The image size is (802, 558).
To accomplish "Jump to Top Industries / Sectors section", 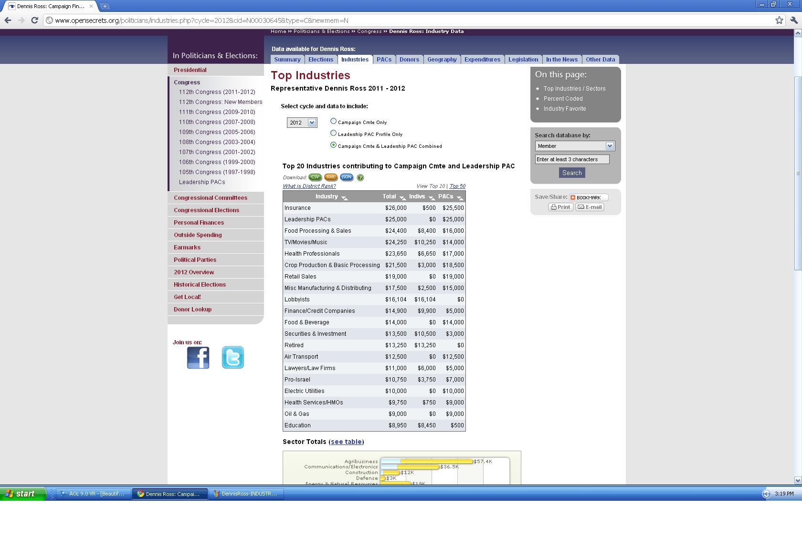I will (x=574, y=89).
